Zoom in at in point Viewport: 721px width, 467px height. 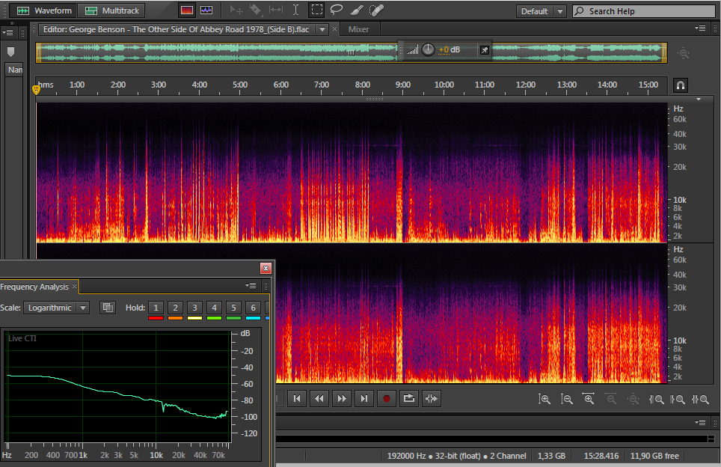(656, 400)
